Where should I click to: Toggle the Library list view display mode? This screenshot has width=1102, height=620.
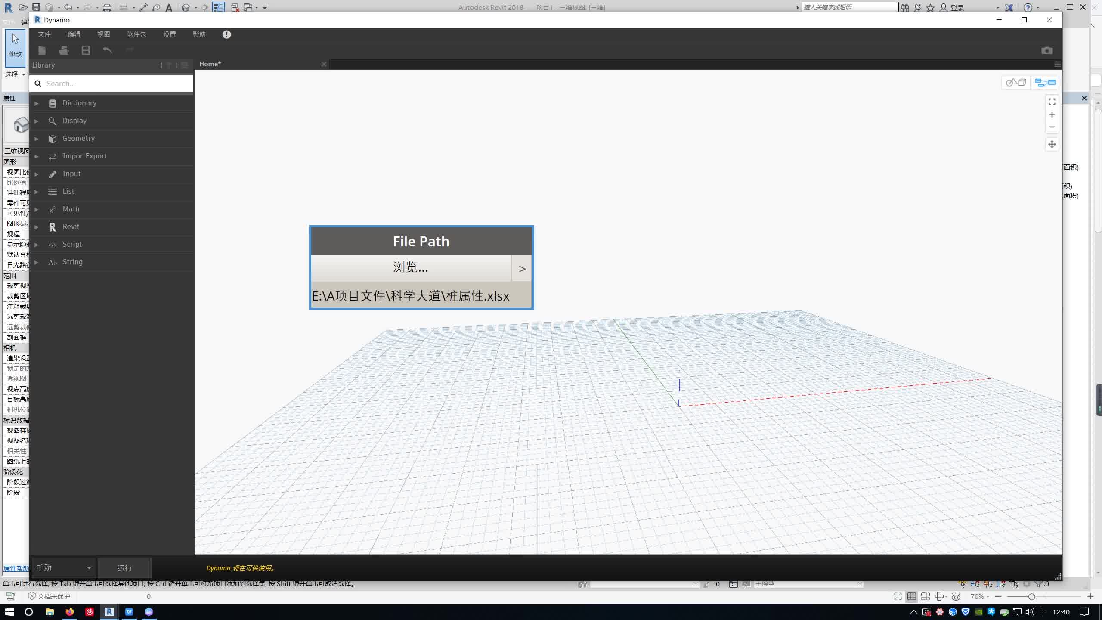[x=185, y=65]
